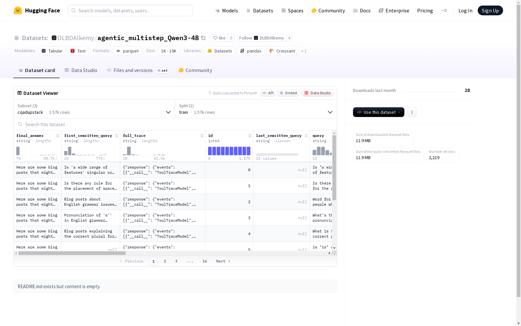Click the pandas library tag
The height and width of the screenshot is (326, 521).
click(x=251, y=51)
